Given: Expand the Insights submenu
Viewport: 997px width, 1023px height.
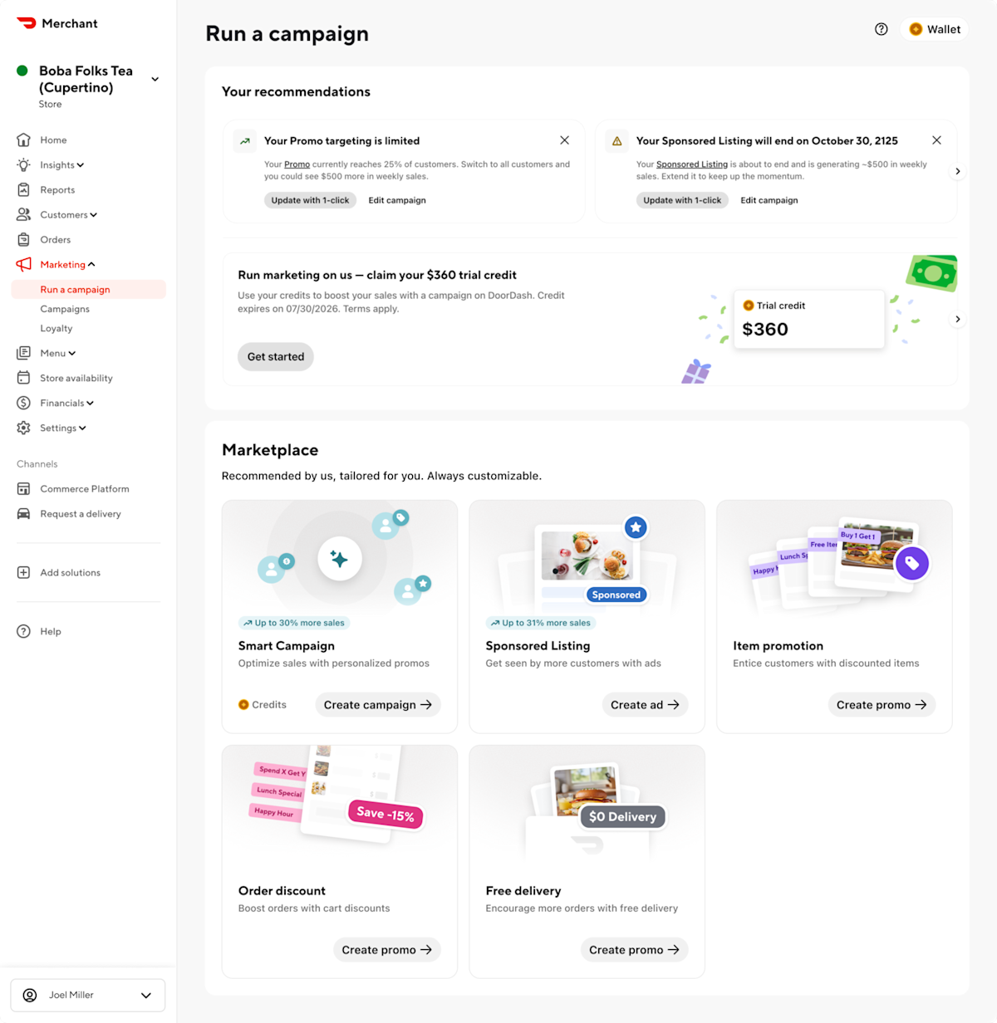Looking at the screenshot, I should click(x=81, y=165).
